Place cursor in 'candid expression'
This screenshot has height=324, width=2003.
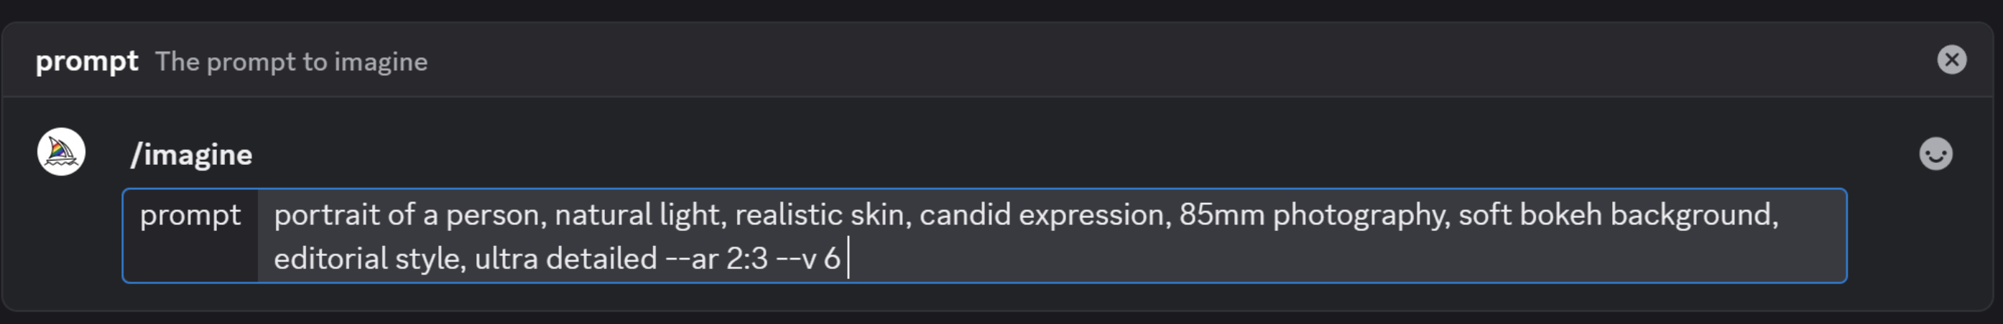pyautogui.click(x=1043, y=215)
